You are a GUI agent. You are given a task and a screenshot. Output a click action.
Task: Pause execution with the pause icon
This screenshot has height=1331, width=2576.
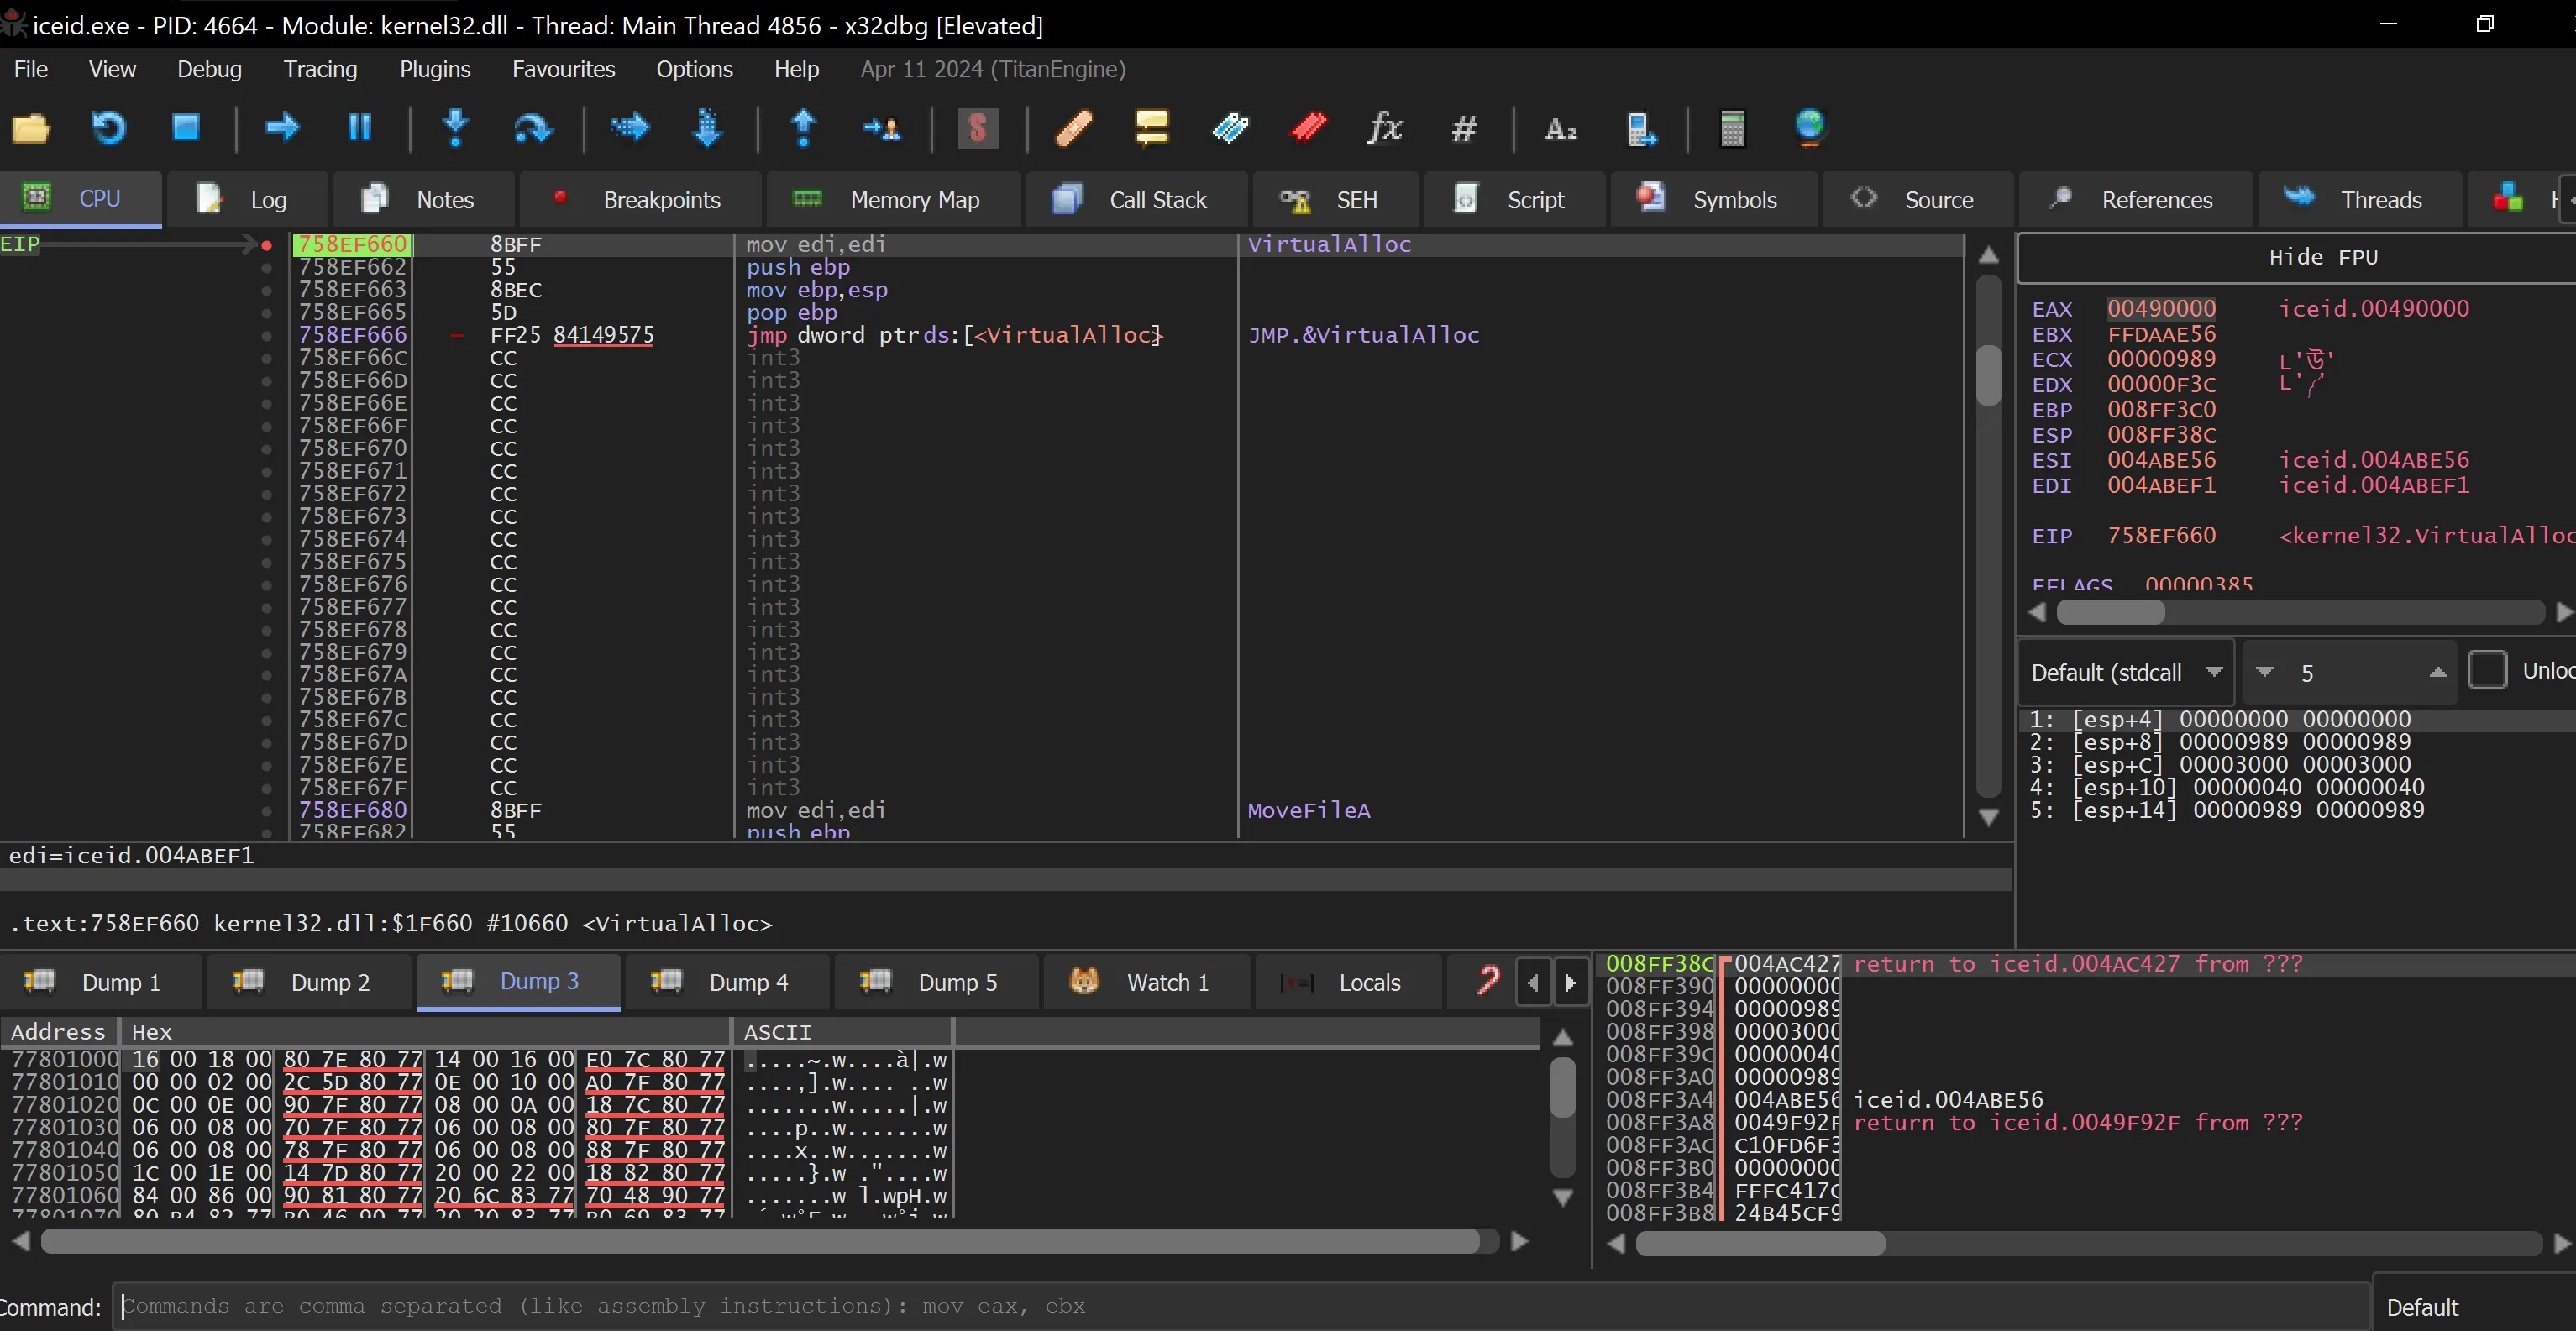(360, 128)
